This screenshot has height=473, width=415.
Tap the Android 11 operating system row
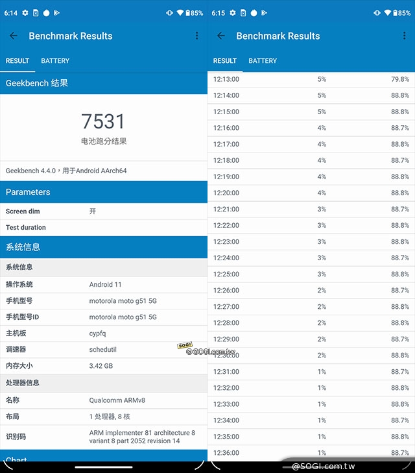pyautogui.click(x=104, y=285)
